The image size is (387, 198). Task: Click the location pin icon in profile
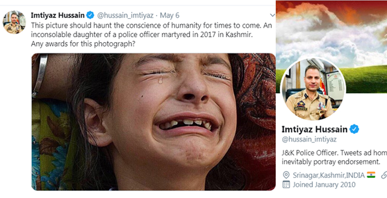[286, 175]
